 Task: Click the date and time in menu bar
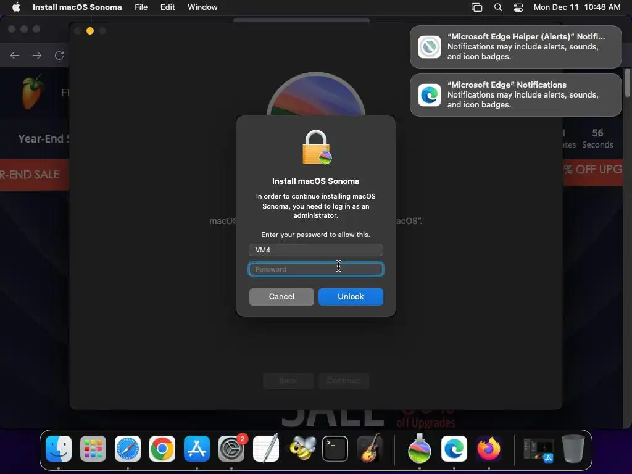click(577, 7)
